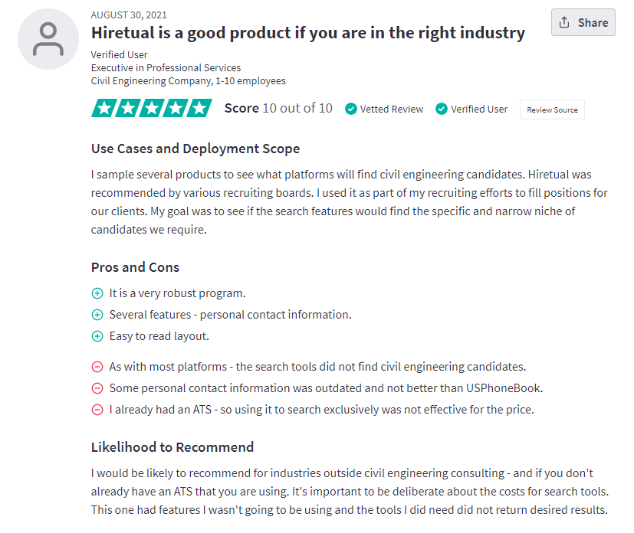Click the 'Likelihood to Recommend' heading
Viewport: 634px width, 533px height.
coord(172,447)
